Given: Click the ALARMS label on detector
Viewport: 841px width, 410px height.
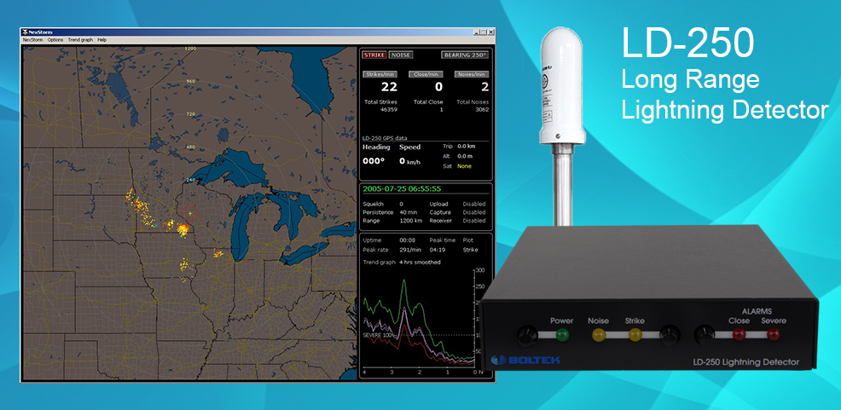Looking at the screenshot, I should [757, 311].
